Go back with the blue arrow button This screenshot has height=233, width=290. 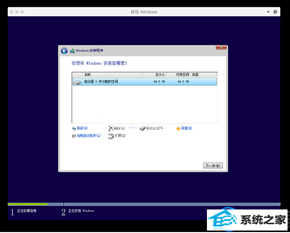coord(64,51)
